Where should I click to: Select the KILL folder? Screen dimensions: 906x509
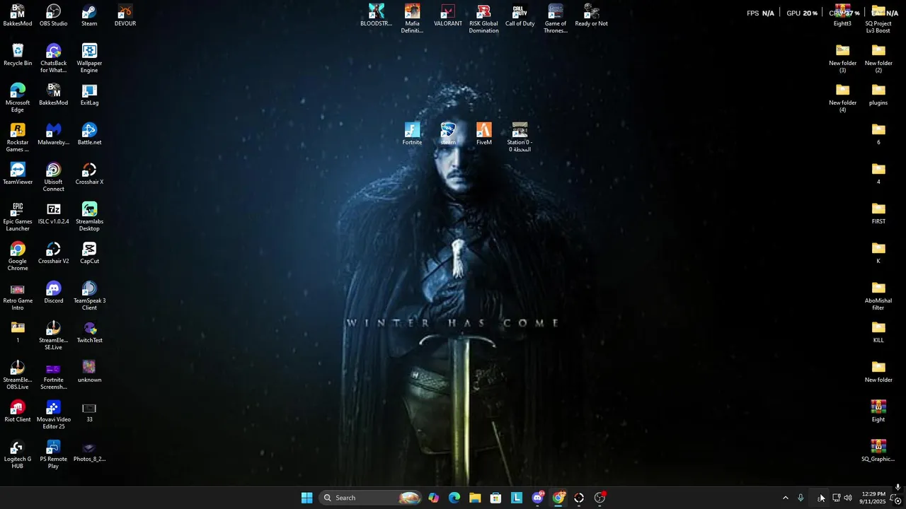pos(878,332)
